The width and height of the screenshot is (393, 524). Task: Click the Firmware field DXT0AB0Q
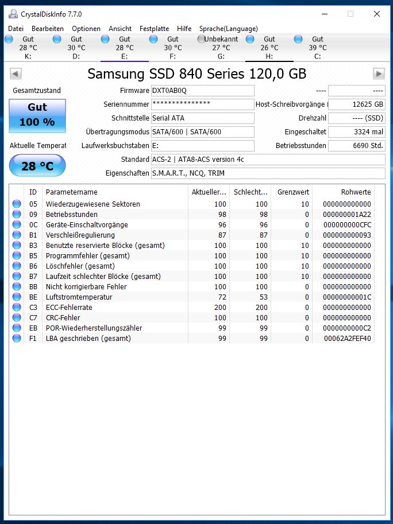(x=203, y=91)
